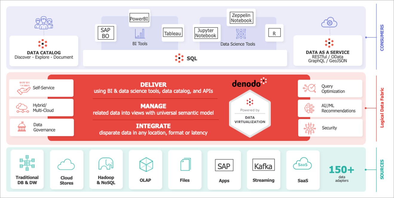Select the Zeppelin Notebook box
394x198 pixels.
tap(241, 18)
